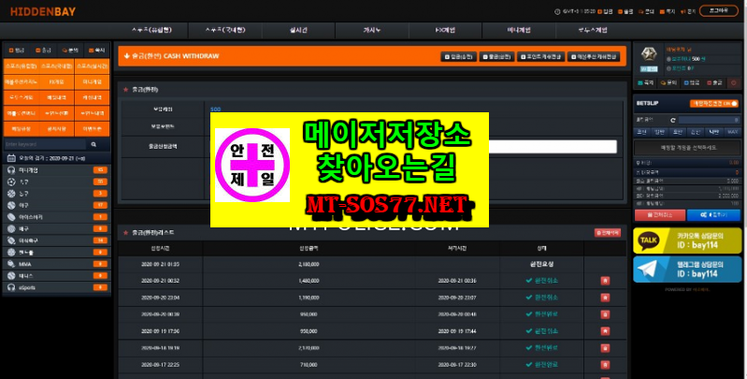The image size is (747, 379).
Task: Click the MAX amount button in the bet slip
Action: coord(732,132)
